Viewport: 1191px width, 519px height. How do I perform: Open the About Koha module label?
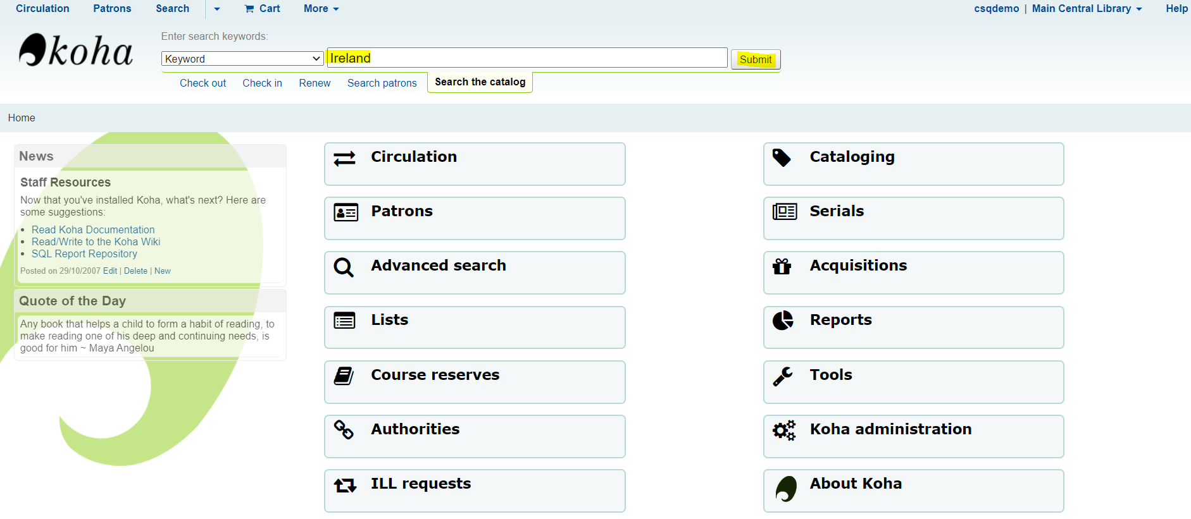tap(856, 484)
